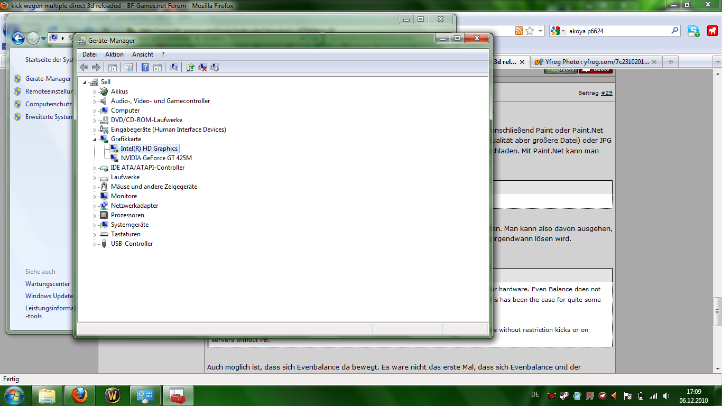Open the Aktion menu

114,54
